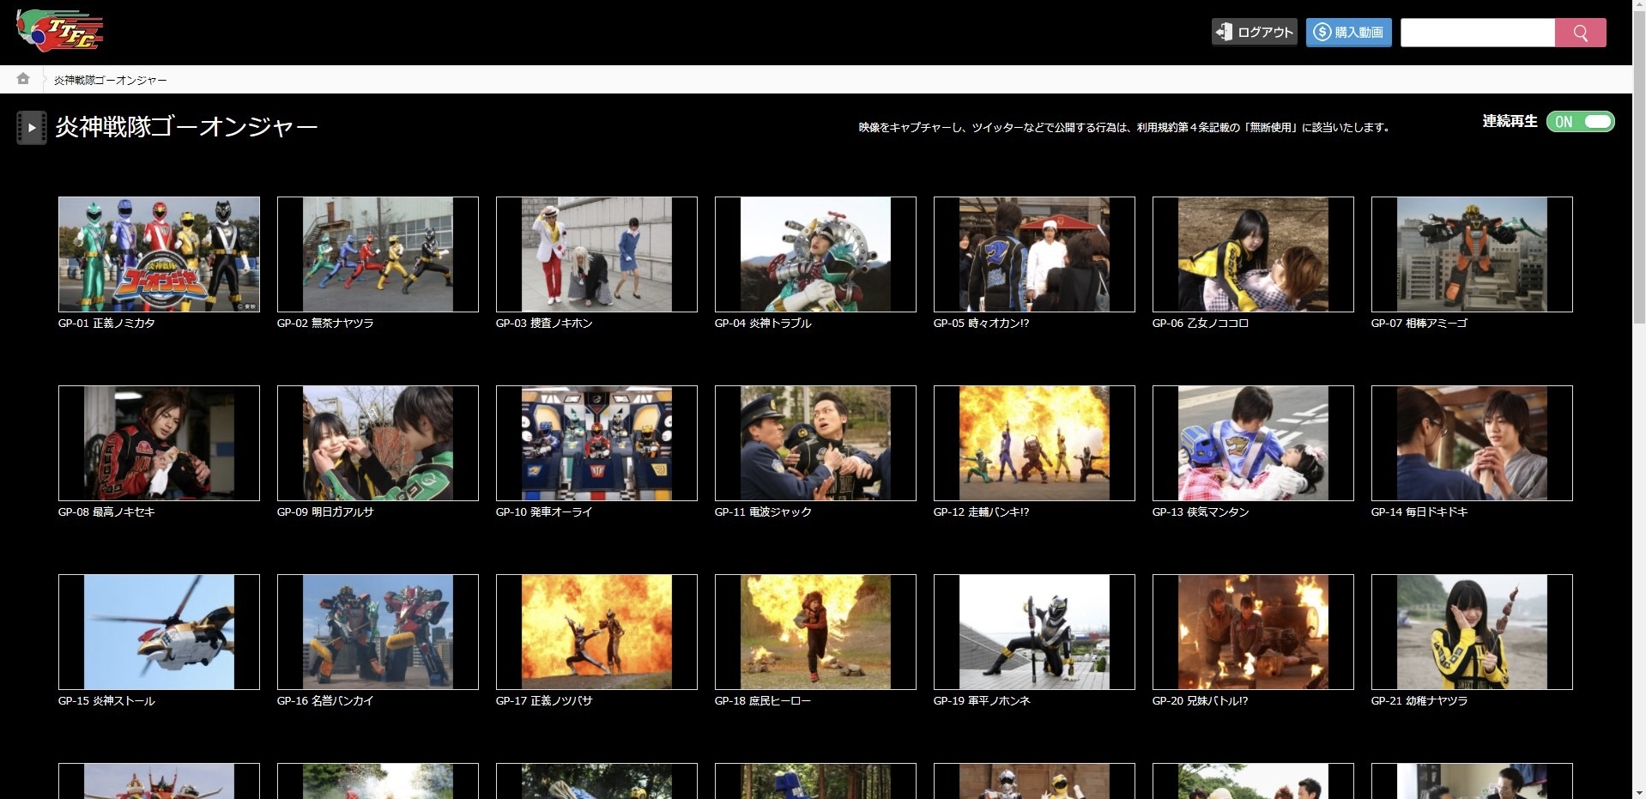Click title text GP-01 正義ノミカタ
Screen dimensions: 1646x799
click(x=106, y=324)
